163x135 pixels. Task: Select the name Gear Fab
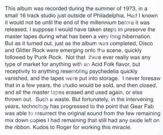(x=142, y=106)
